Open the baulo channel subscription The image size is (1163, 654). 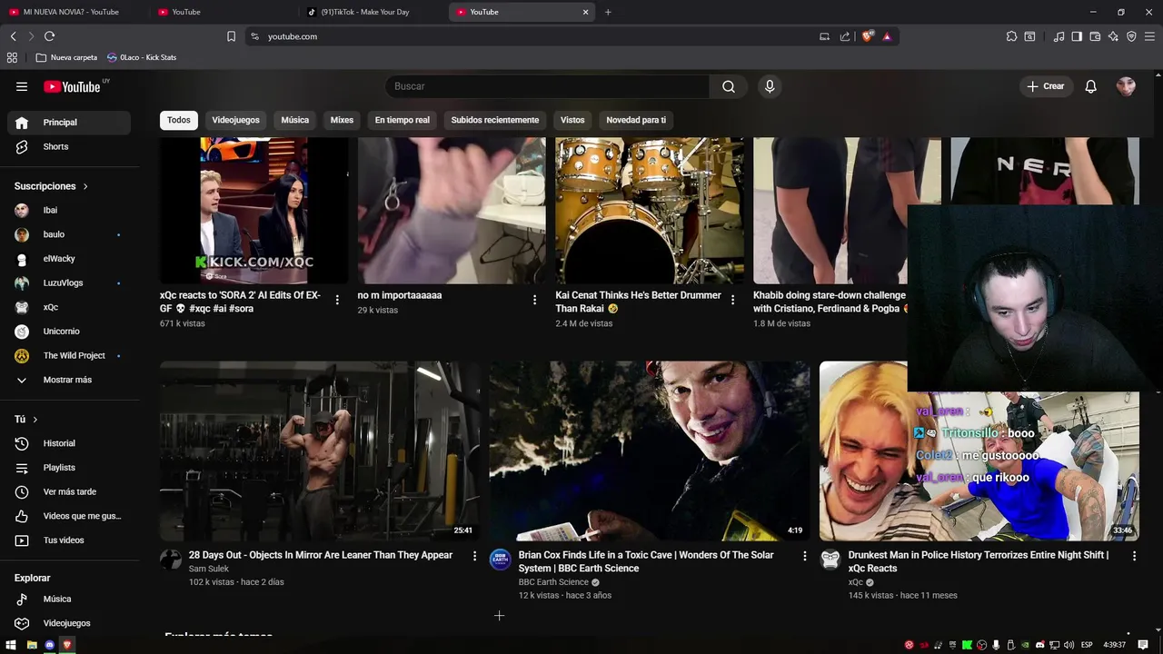tap(69, 234)
